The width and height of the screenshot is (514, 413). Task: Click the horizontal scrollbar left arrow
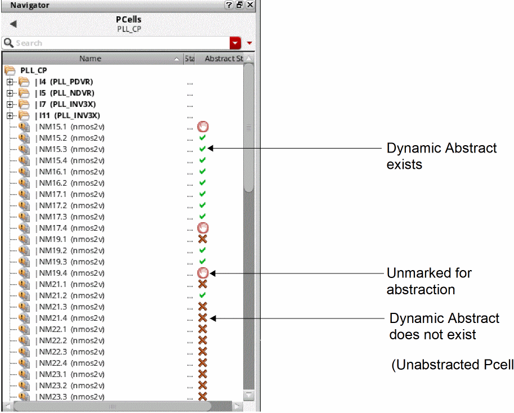8,406
